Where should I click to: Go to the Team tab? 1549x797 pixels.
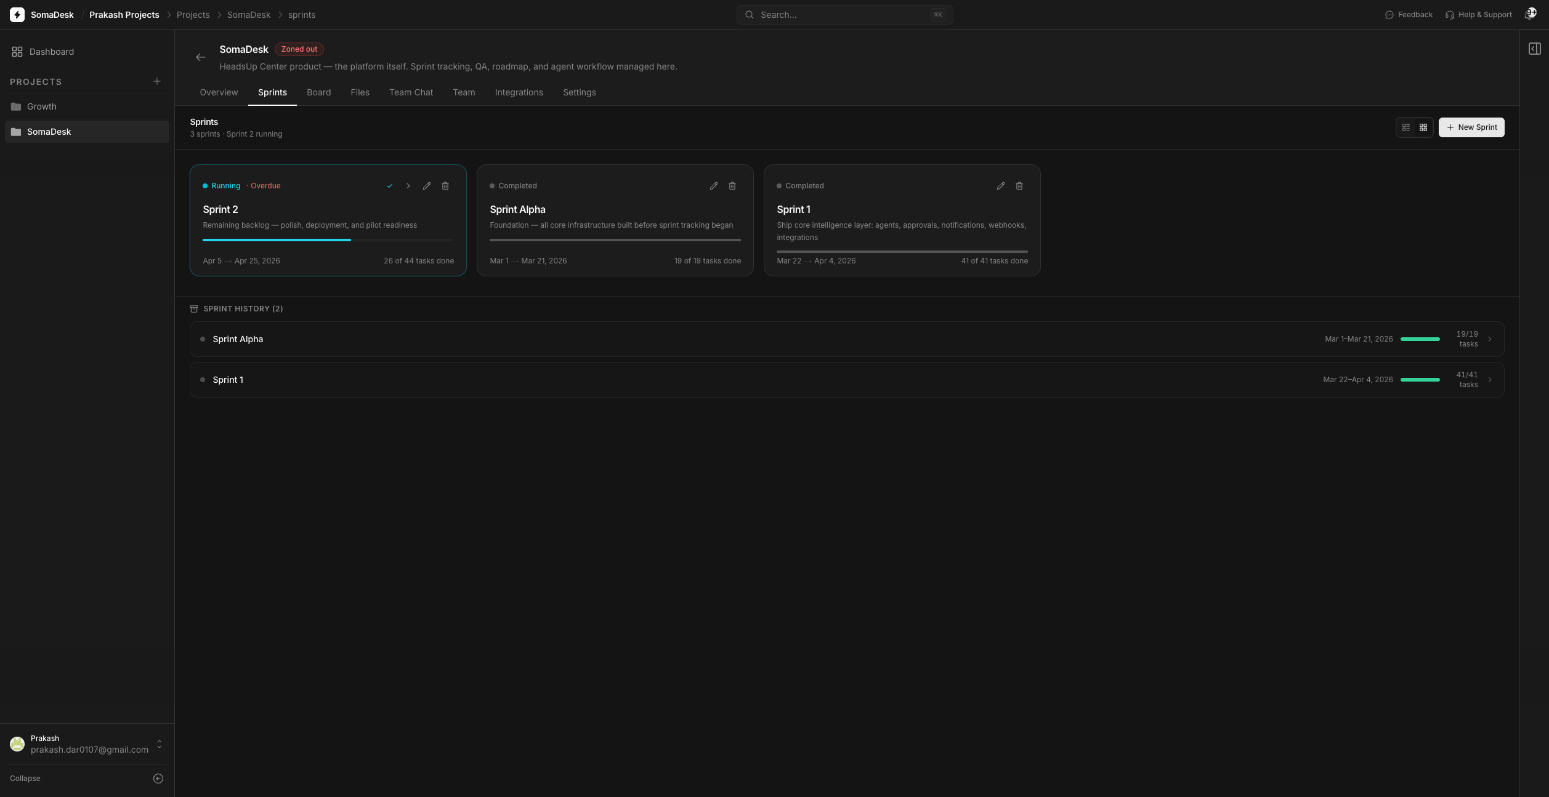point(464,92)
